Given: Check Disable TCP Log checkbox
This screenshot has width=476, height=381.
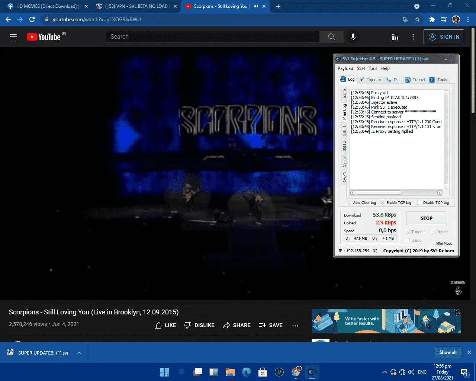Looking at the screenshot, I should [419, 203].
